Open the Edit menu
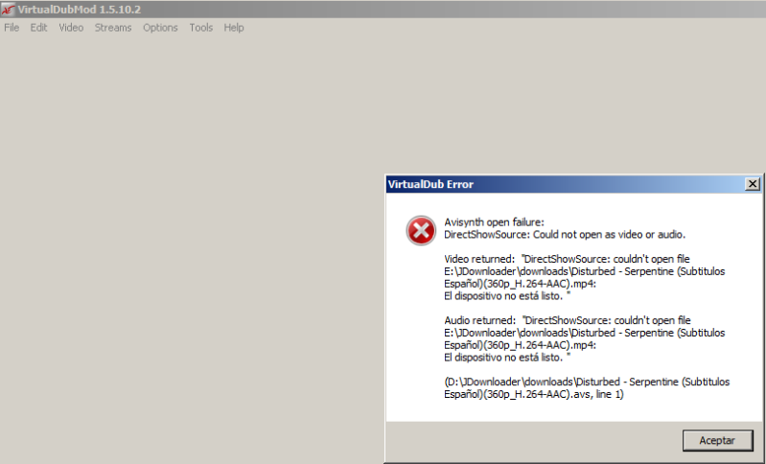766x464 pixels. point(38,28)
